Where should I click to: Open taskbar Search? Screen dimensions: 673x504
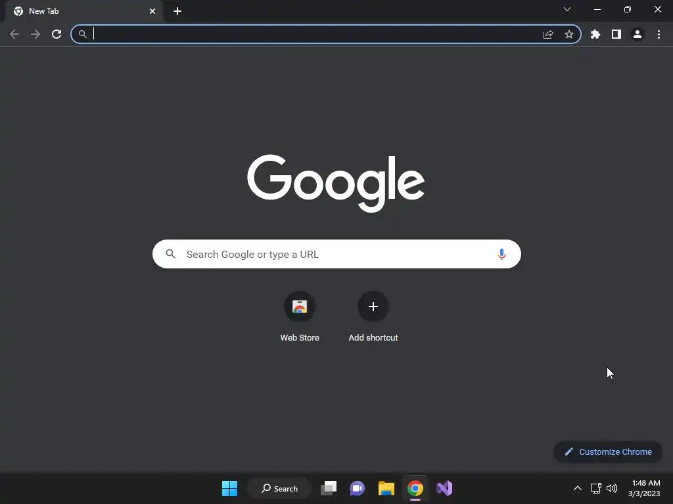point(279,488)
